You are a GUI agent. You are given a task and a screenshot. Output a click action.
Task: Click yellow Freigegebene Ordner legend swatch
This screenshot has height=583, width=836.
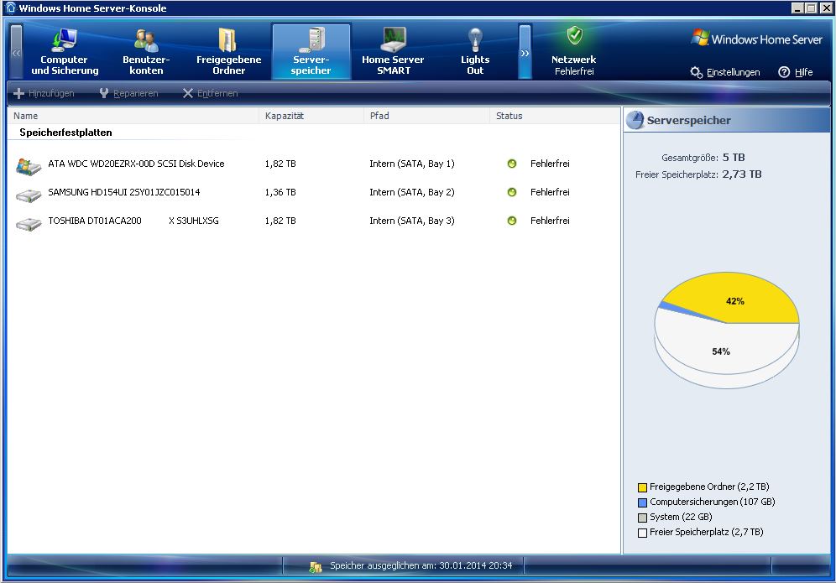642,487
